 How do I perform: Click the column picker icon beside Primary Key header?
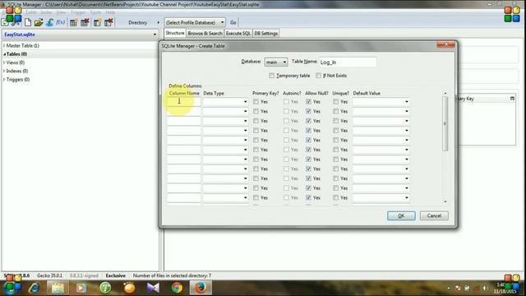[512, 99]
